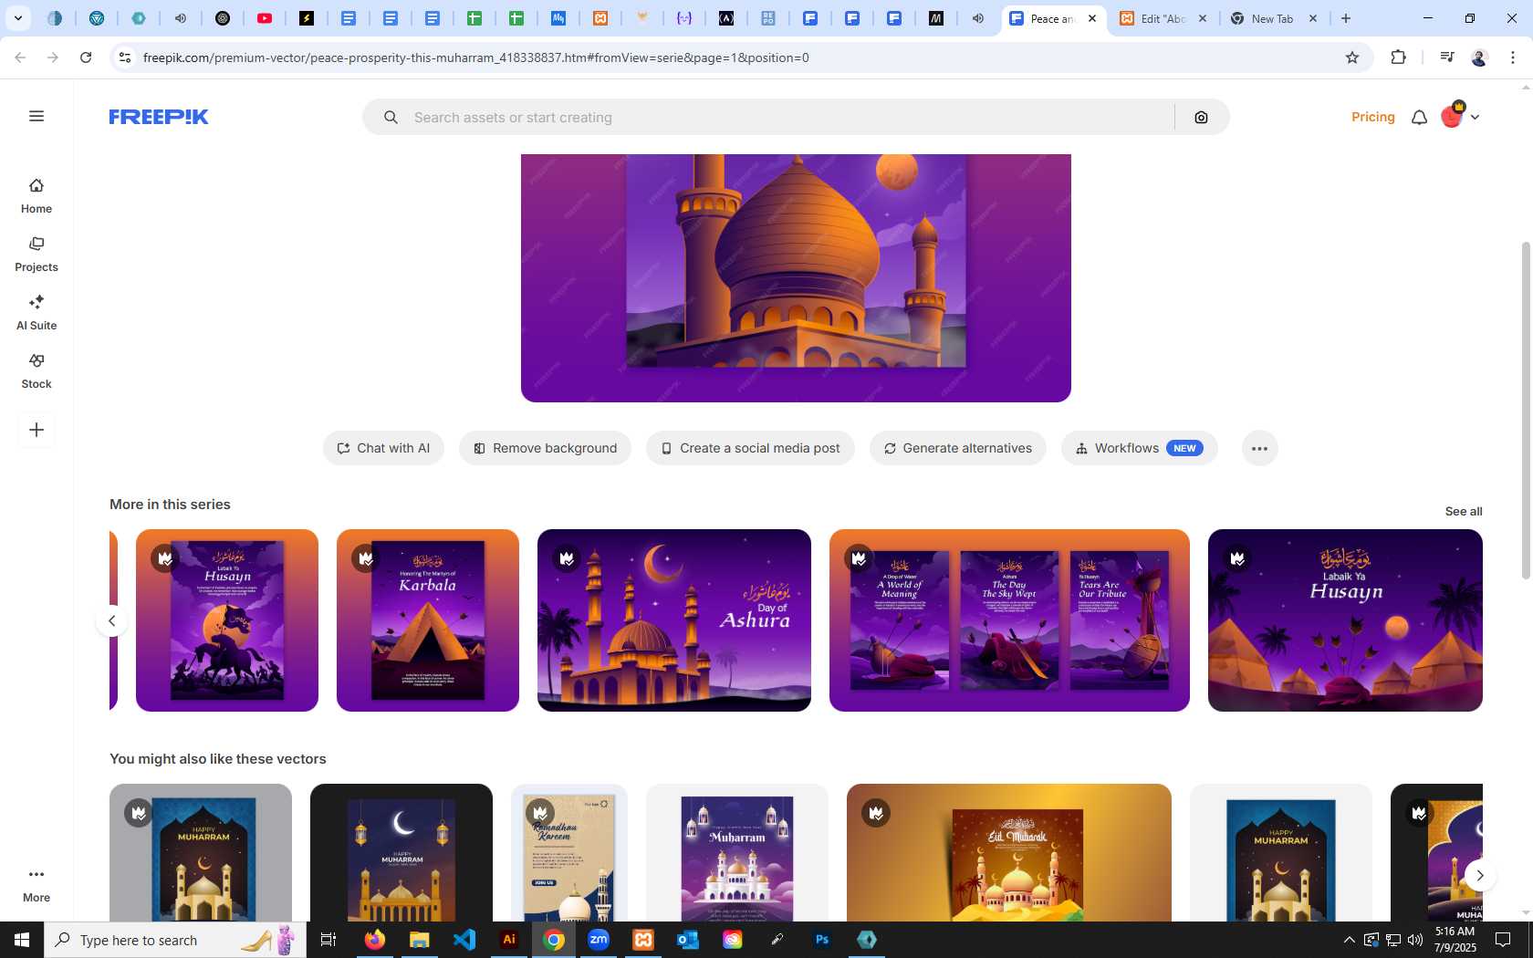
Task: Click the user avatar
Action: (1452, 116)
